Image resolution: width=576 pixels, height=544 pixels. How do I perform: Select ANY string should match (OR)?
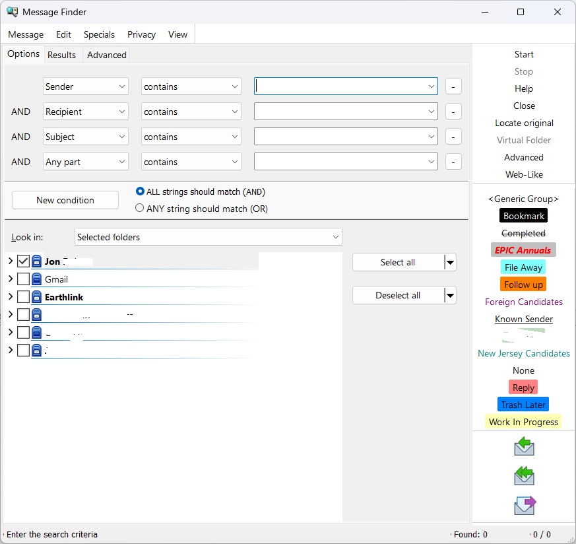[x=140, y=208]
